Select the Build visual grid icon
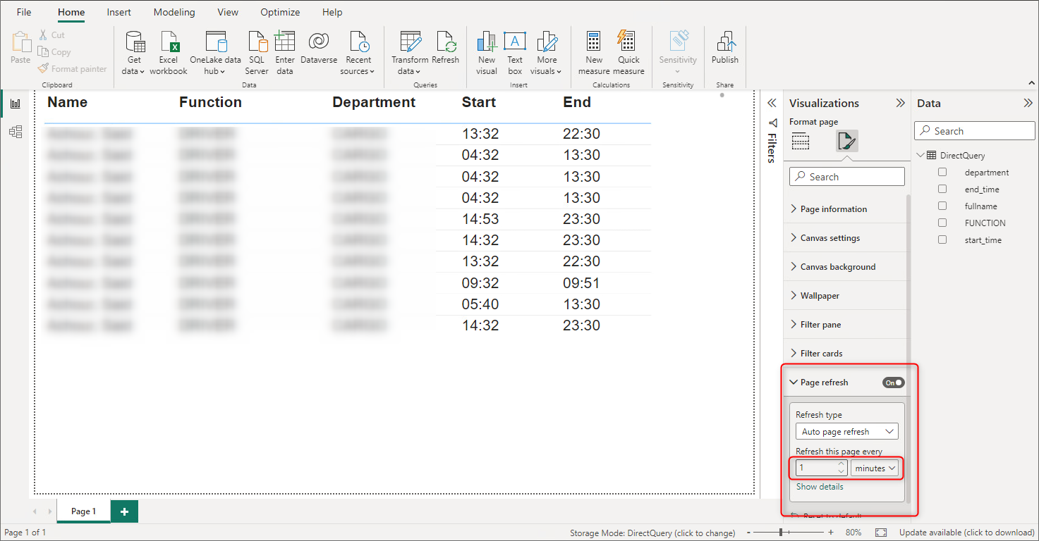This screenshot has width=1039, height=541. pos(801,141)
